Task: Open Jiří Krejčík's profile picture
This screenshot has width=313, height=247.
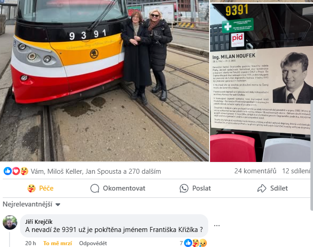Action: pyautogui.click(x=10, y=222)
